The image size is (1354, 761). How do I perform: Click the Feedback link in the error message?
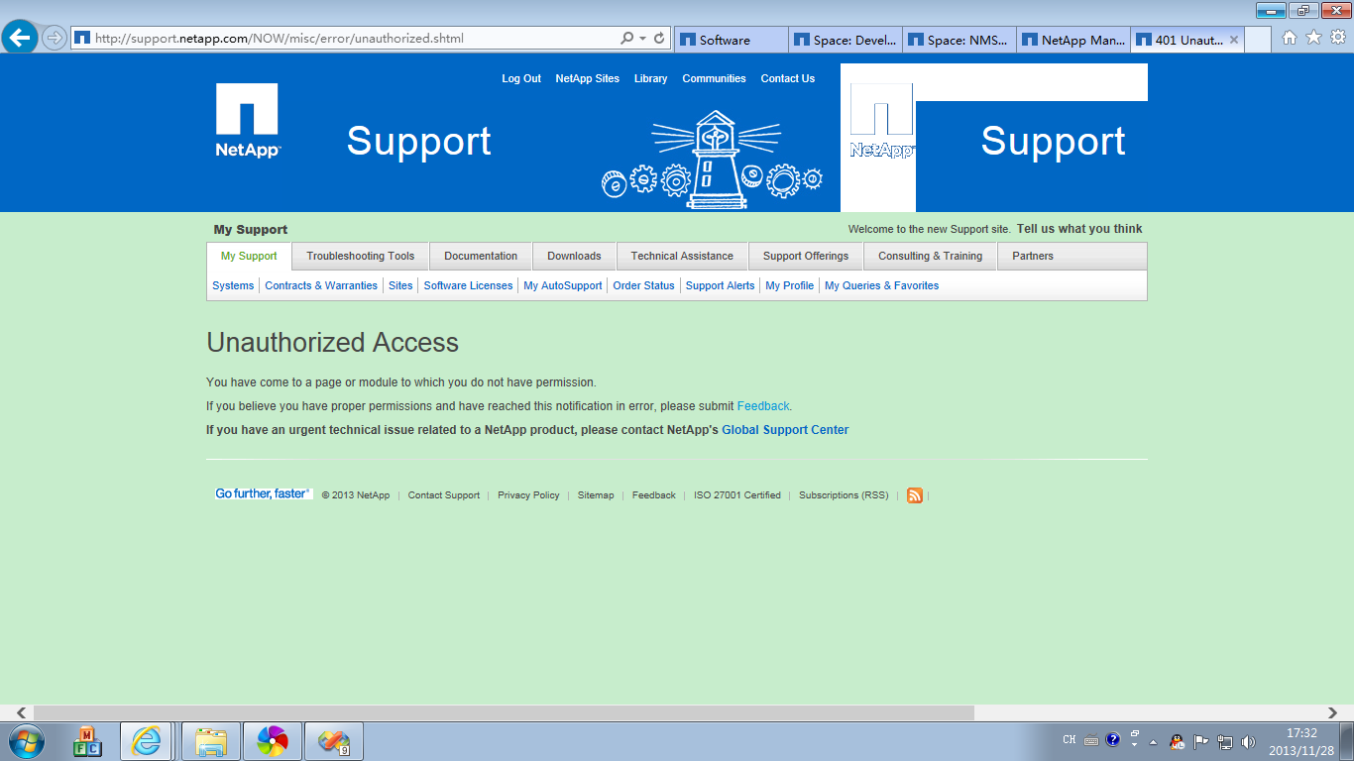[x=763, y=406]
